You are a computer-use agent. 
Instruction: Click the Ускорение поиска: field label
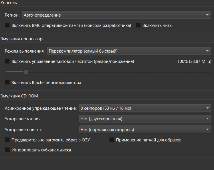coord(23,130)
